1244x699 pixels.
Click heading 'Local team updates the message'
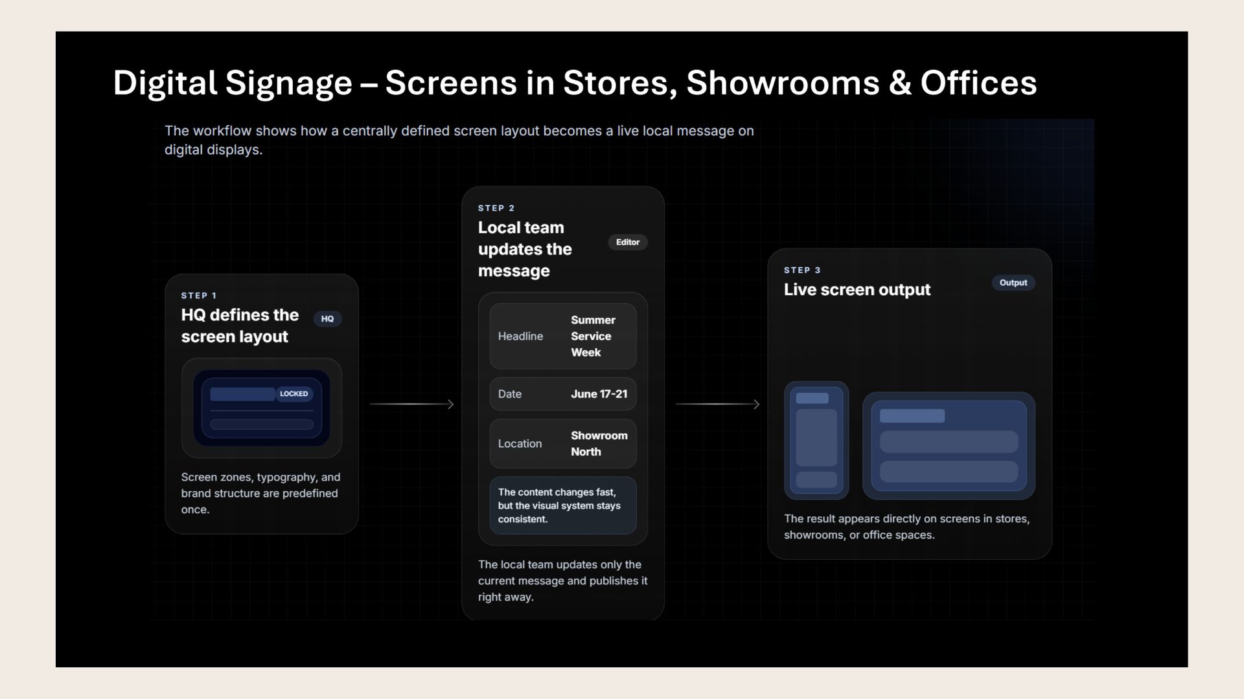pyautogui.click(x=525, y=249)
